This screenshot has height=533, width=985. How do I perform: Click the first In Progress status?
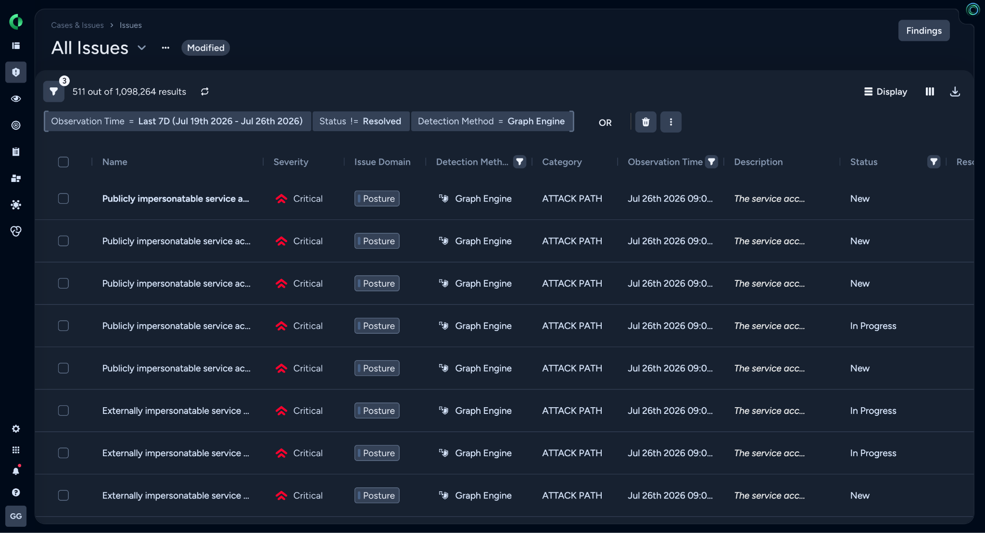pos(873,326)
